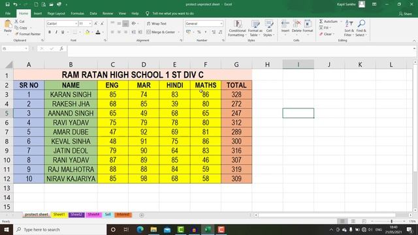Open Cell Styles gallery
This screenshot has width=418, height=235.
[268, 28]
